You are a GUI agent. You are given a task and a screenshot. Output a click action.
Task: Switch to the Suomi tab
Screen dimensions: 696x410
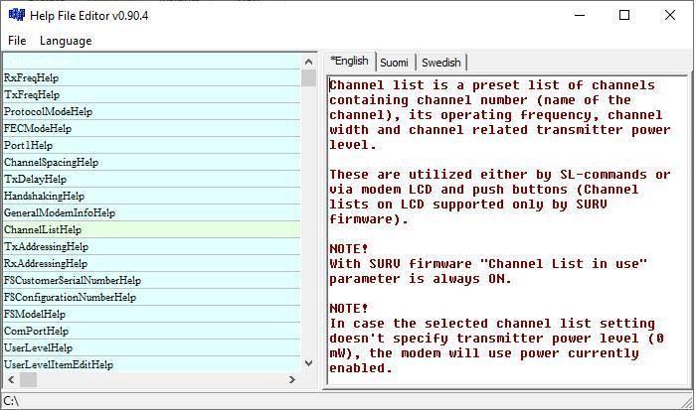click(x=394, y=63)
